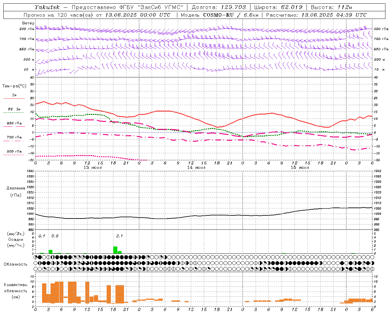Click the '(км)' unit under convective cloudiness
The image size is (390, 312).
click(x=16, y=297)
